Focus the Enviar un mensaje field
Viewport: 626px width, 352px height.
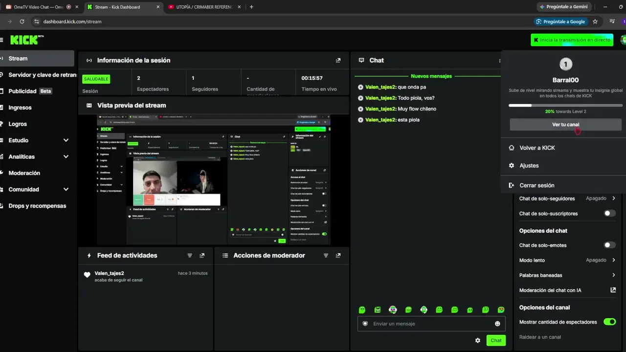432,324
